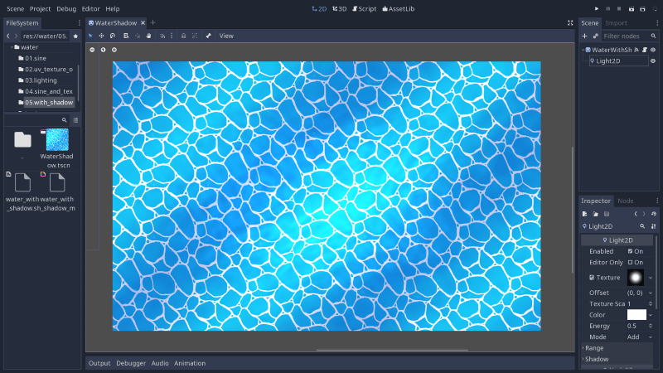Open the Texture property dropdown arrow
Viewport: 663px width, 373px height.
click(x=651, y=278)
